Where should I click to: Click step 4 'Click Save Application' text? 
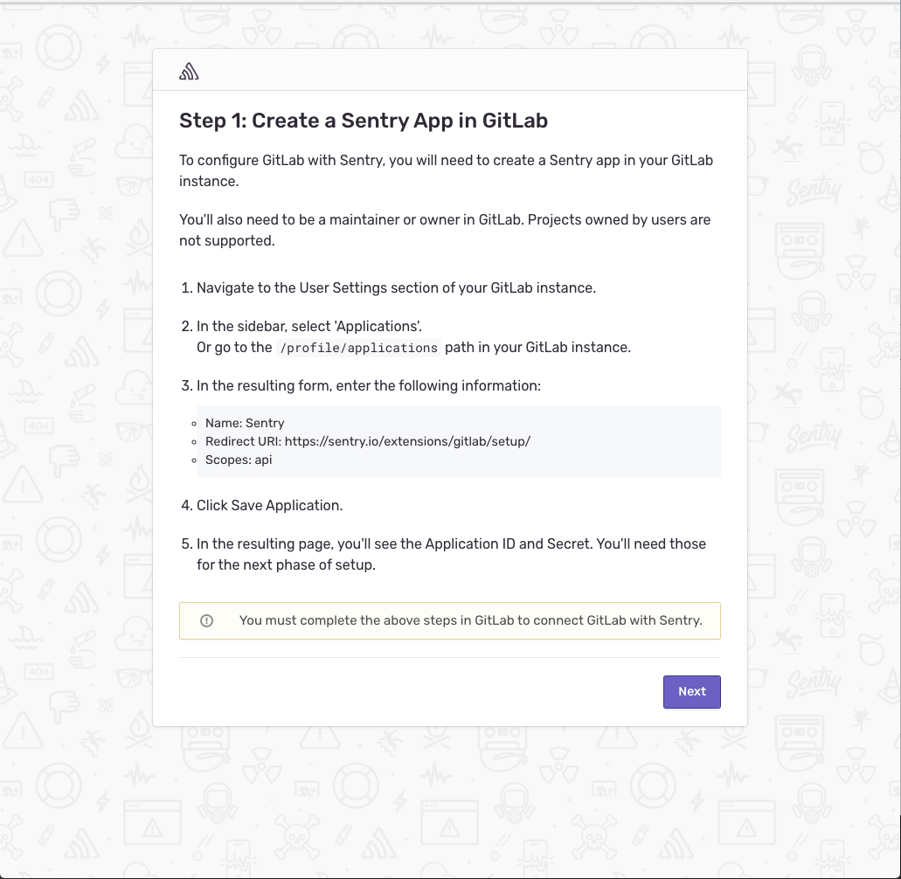point(269,505)
